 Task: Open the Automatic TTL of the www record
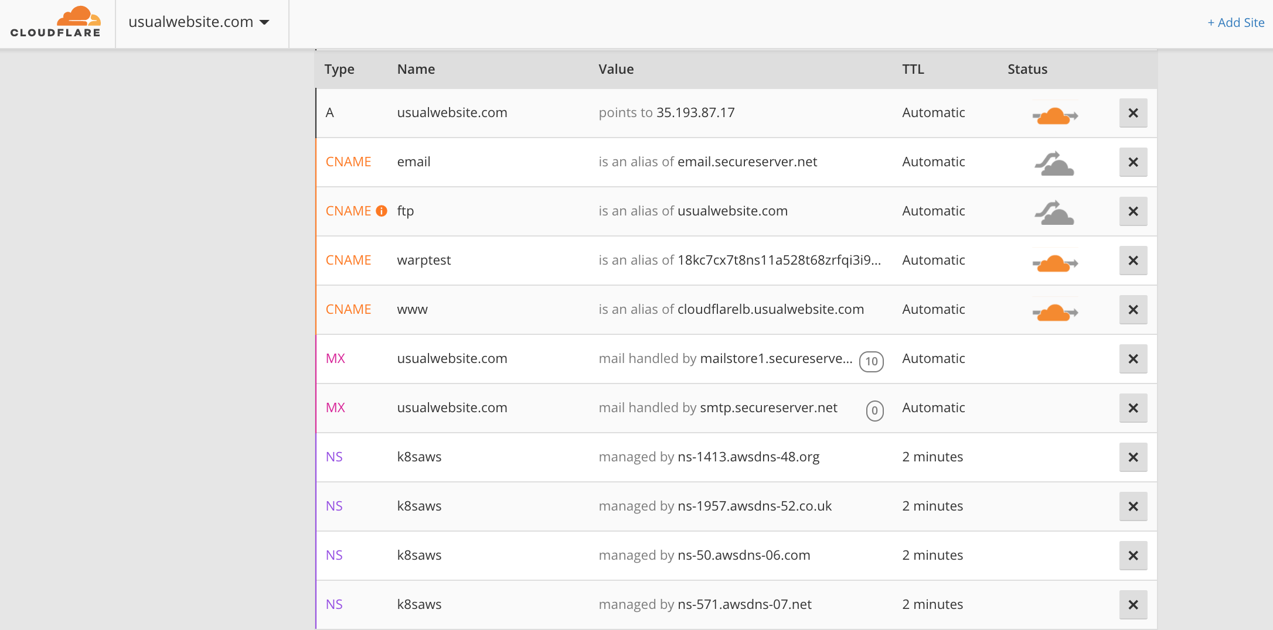click(934, 309)
